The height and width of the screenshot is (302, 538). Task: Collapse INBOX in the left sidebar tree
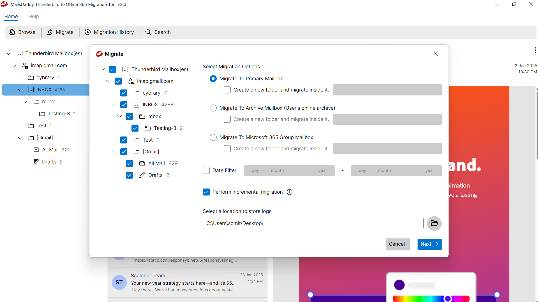(20, 90)
